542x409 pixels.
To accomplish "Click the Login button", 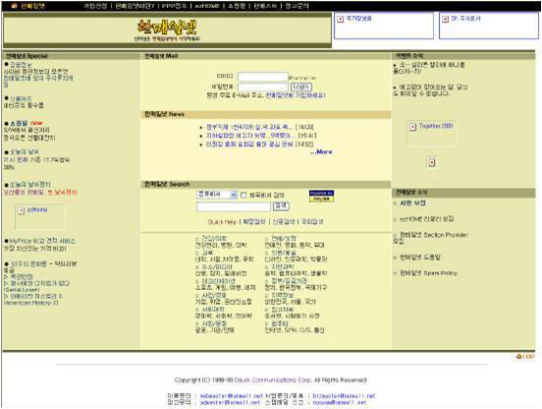I will (301, 87).
